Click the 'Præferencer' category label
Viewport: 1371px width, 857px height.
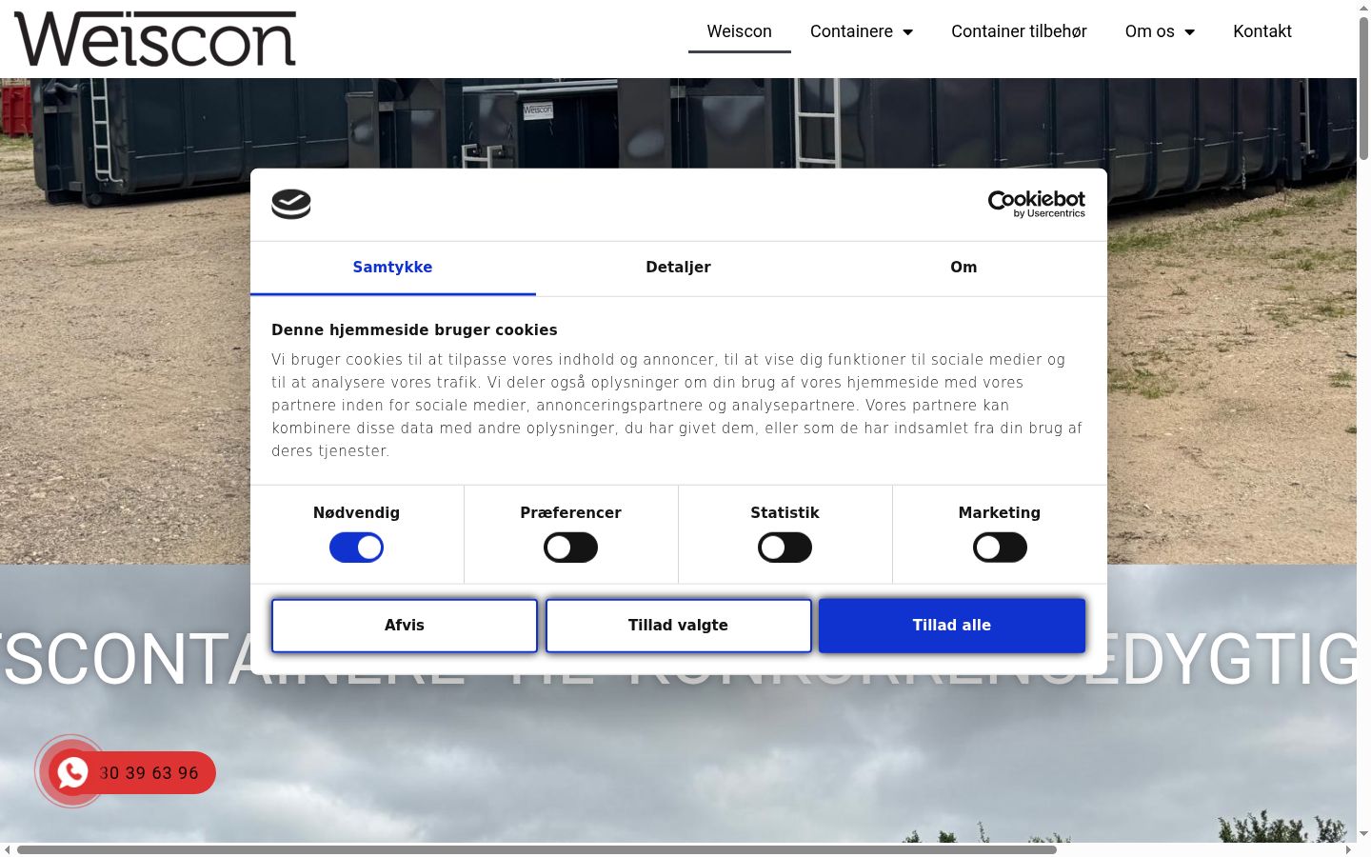(x=570, y=513)
